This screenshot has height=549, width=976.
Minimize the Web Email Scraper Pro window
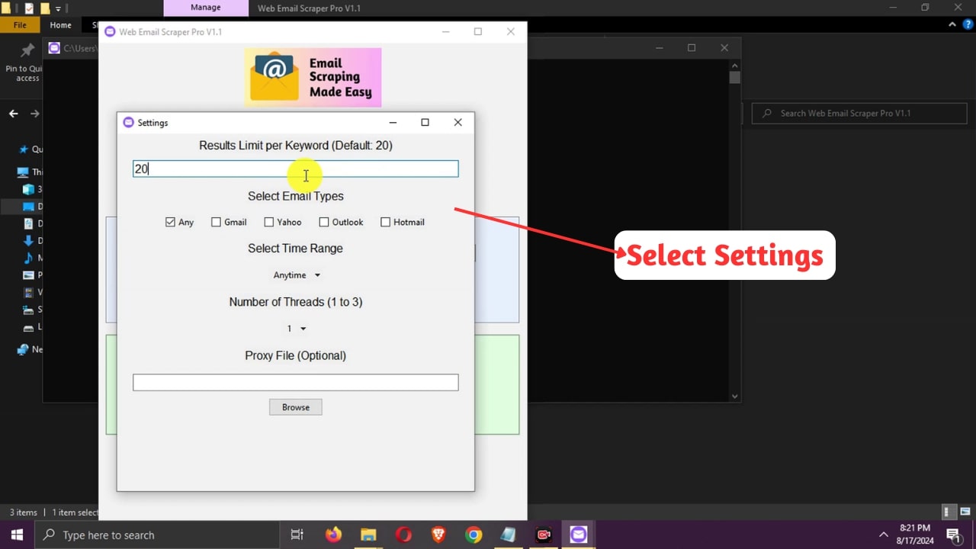point(445,31)
